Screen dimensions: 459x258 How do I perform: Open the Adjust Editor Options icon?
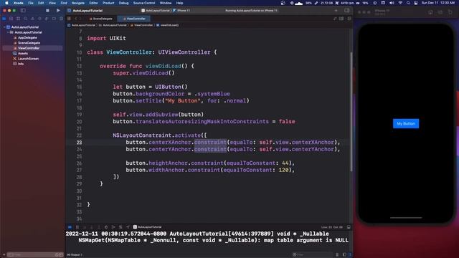pos(341,19)
